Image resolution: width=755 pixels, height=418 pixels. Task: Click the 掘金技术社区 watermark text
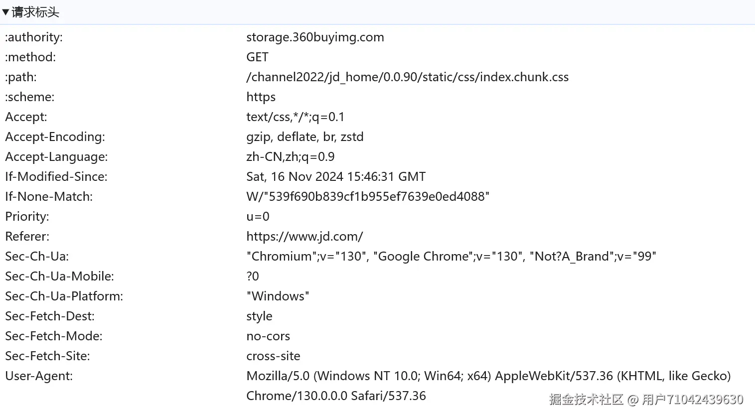click(586, 399)
